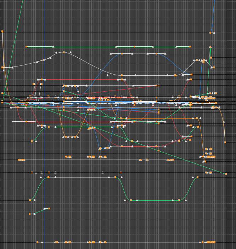Select the first keyframe on the bottom red line

coord(38,242)
